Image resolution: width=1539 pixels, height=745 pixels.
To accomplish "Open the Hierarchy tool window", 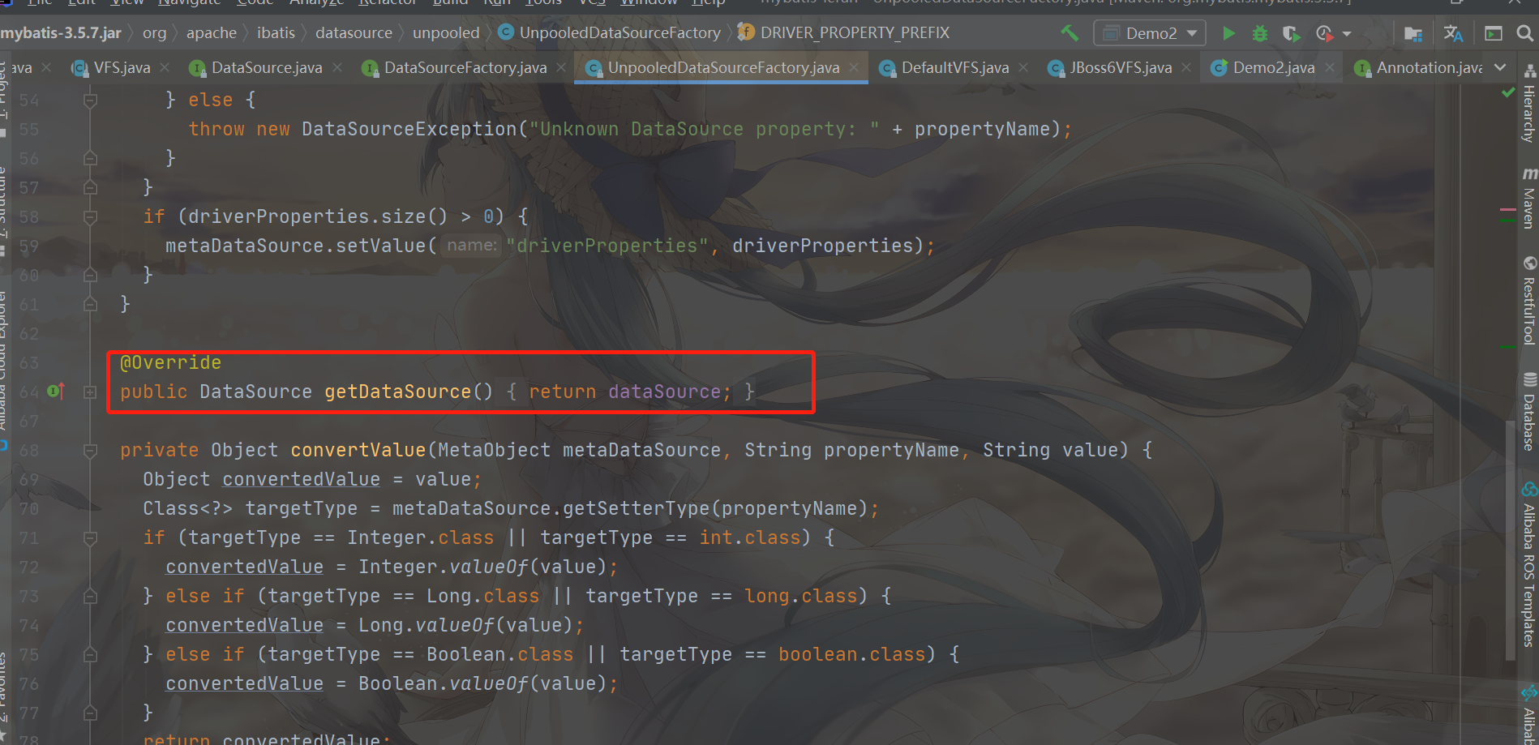I will (x=1528, y=103).
